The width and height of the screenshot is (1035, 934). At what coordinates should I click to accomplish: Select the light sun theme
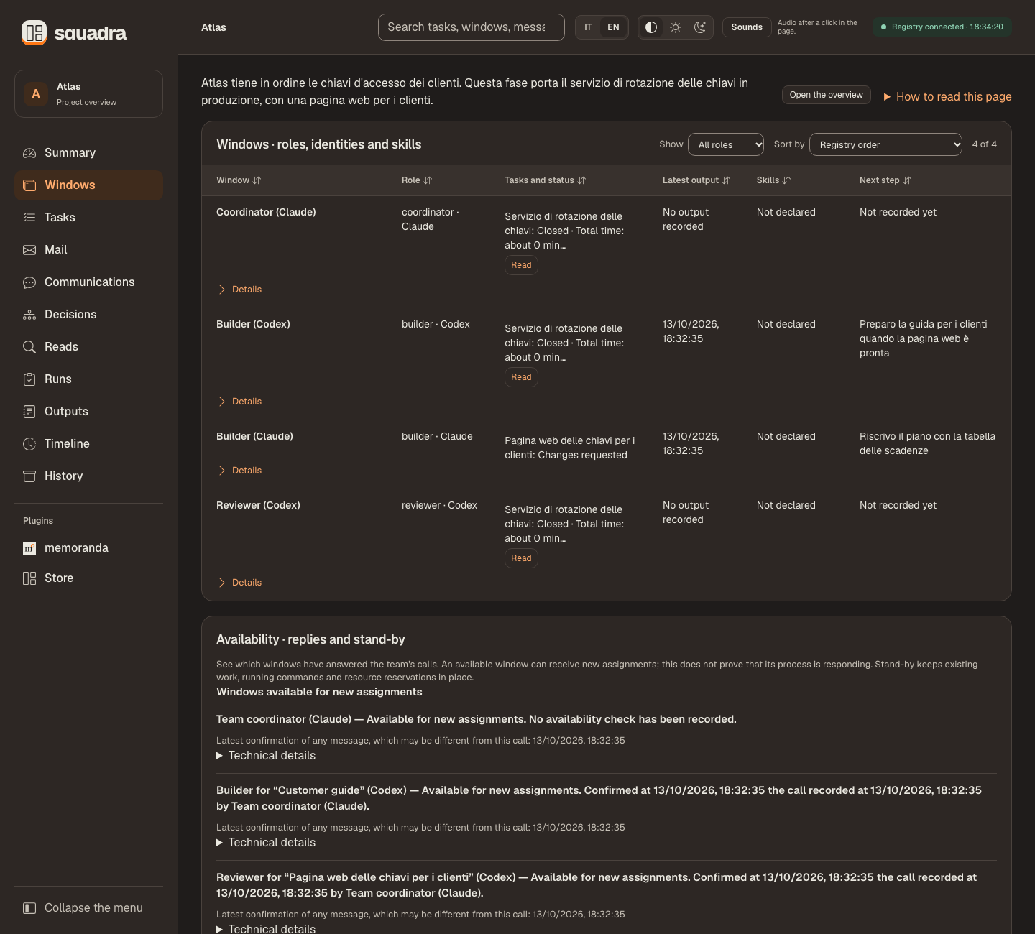pos(676,27)
